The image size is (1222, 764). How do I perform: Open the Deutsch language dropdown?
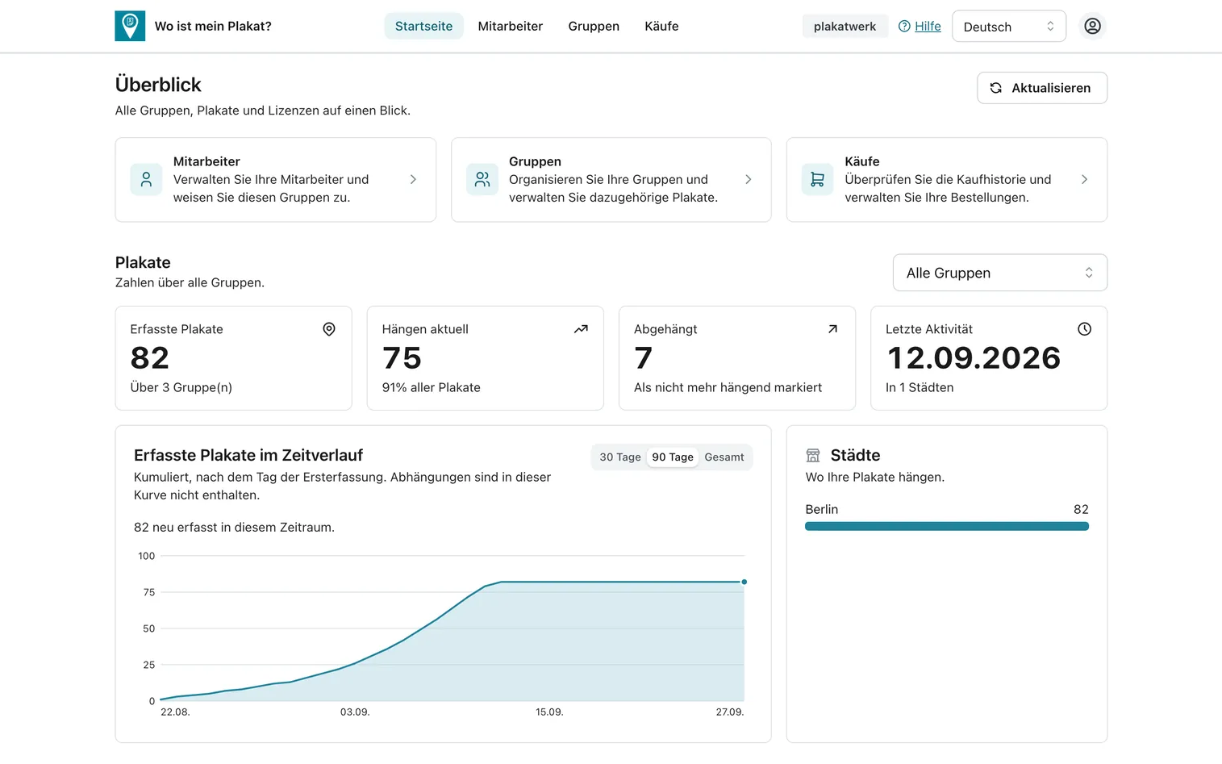(1009, 26)
